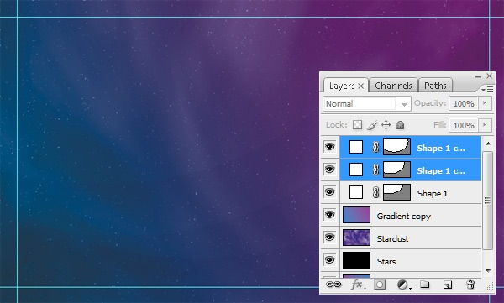Delete layer with trash icon
504x303 pixels.
[x=470, y=285]
